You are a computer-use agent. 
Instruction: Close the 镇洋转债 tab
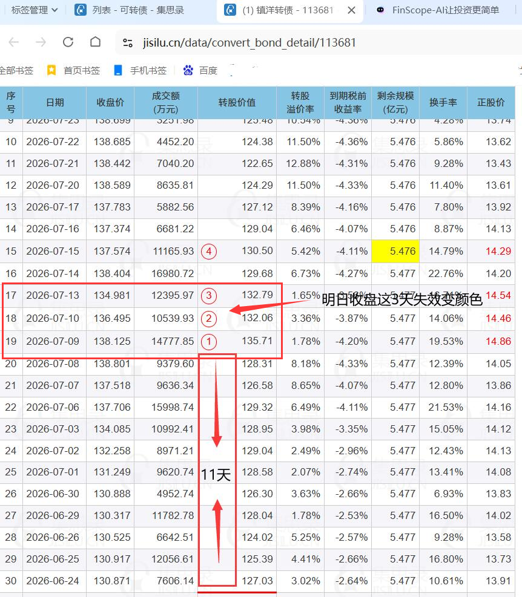352,10
